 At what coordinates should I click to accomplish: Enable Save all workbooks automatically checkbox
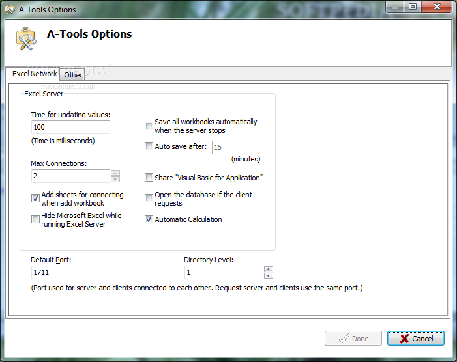tap(149, 126)
